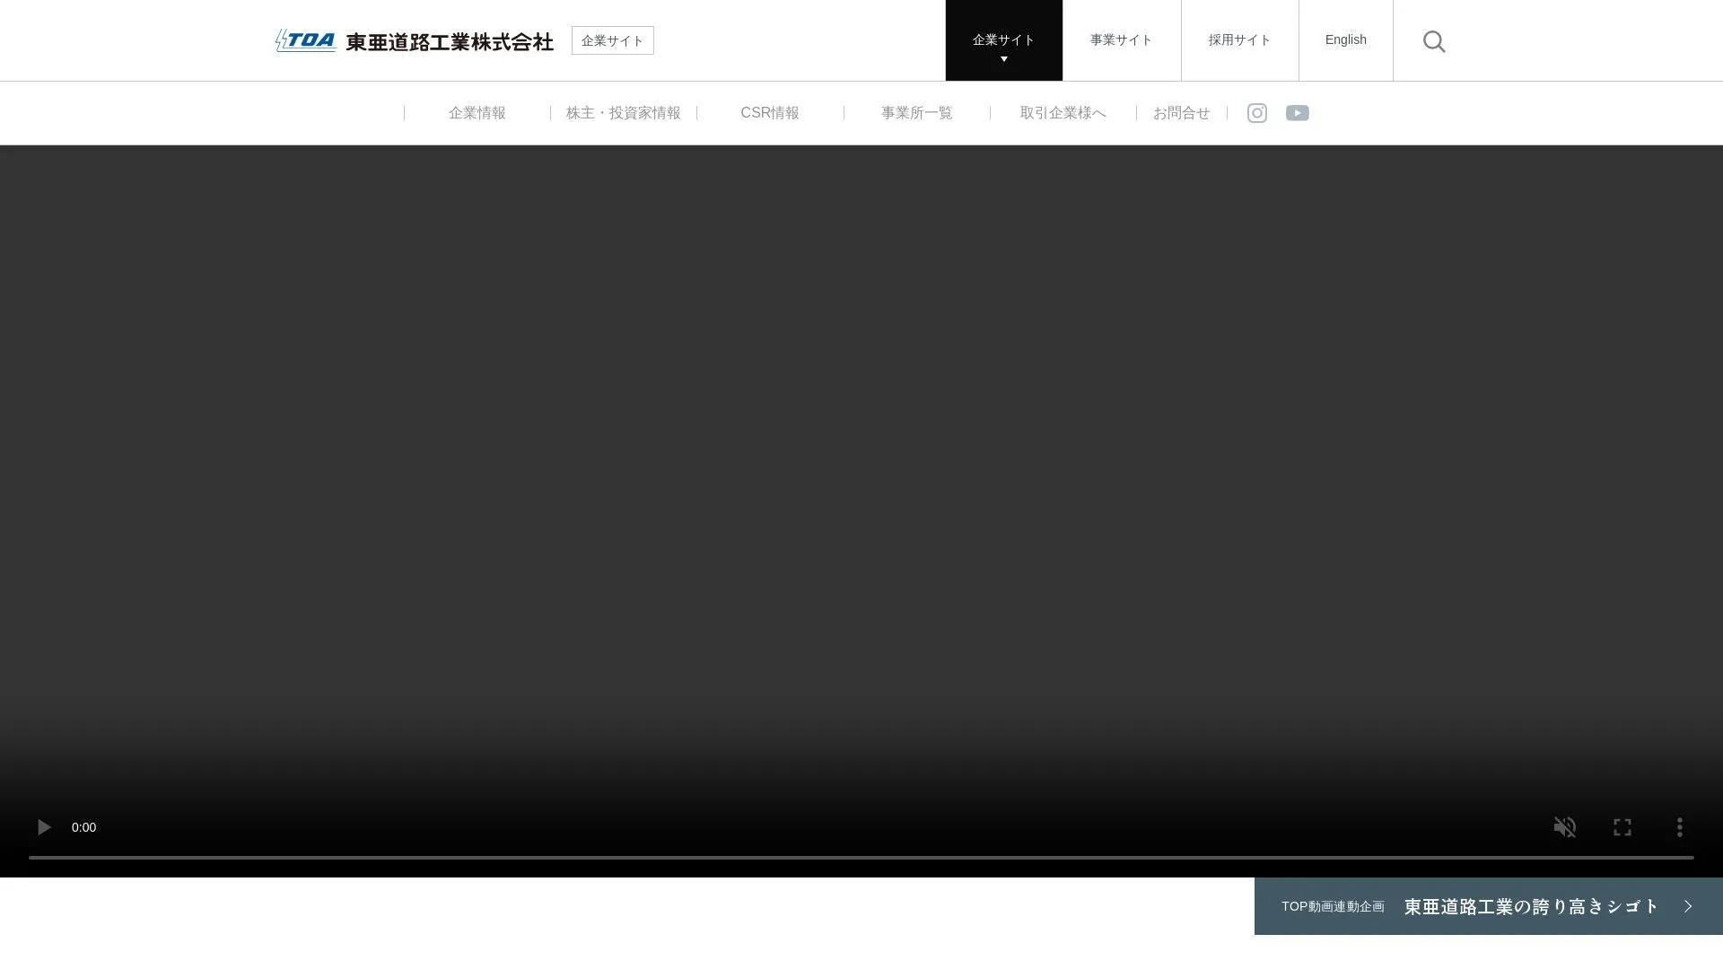
Task: Open the search magnifier icon
Action: (x=1433, y=41)
